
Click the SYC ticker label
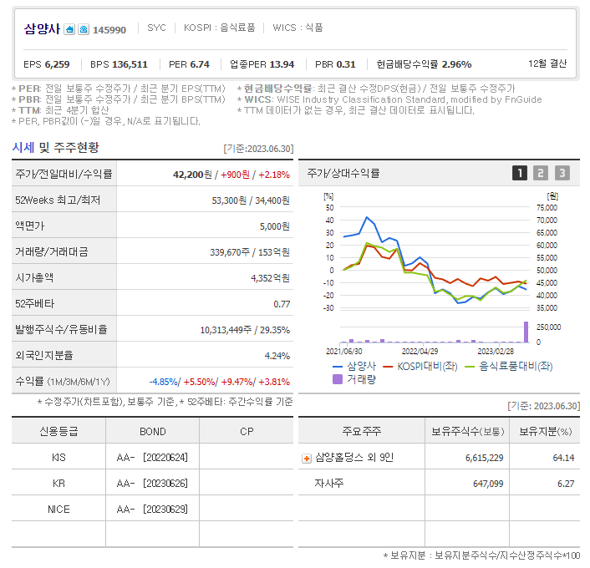[x=156, y=28]
